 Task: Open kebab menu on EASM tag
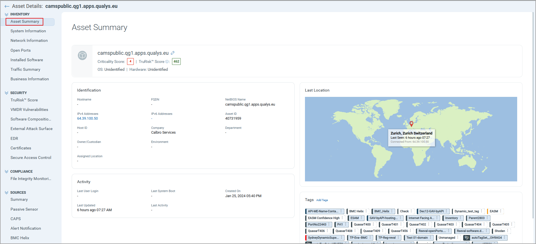click(x=501, y=211)
